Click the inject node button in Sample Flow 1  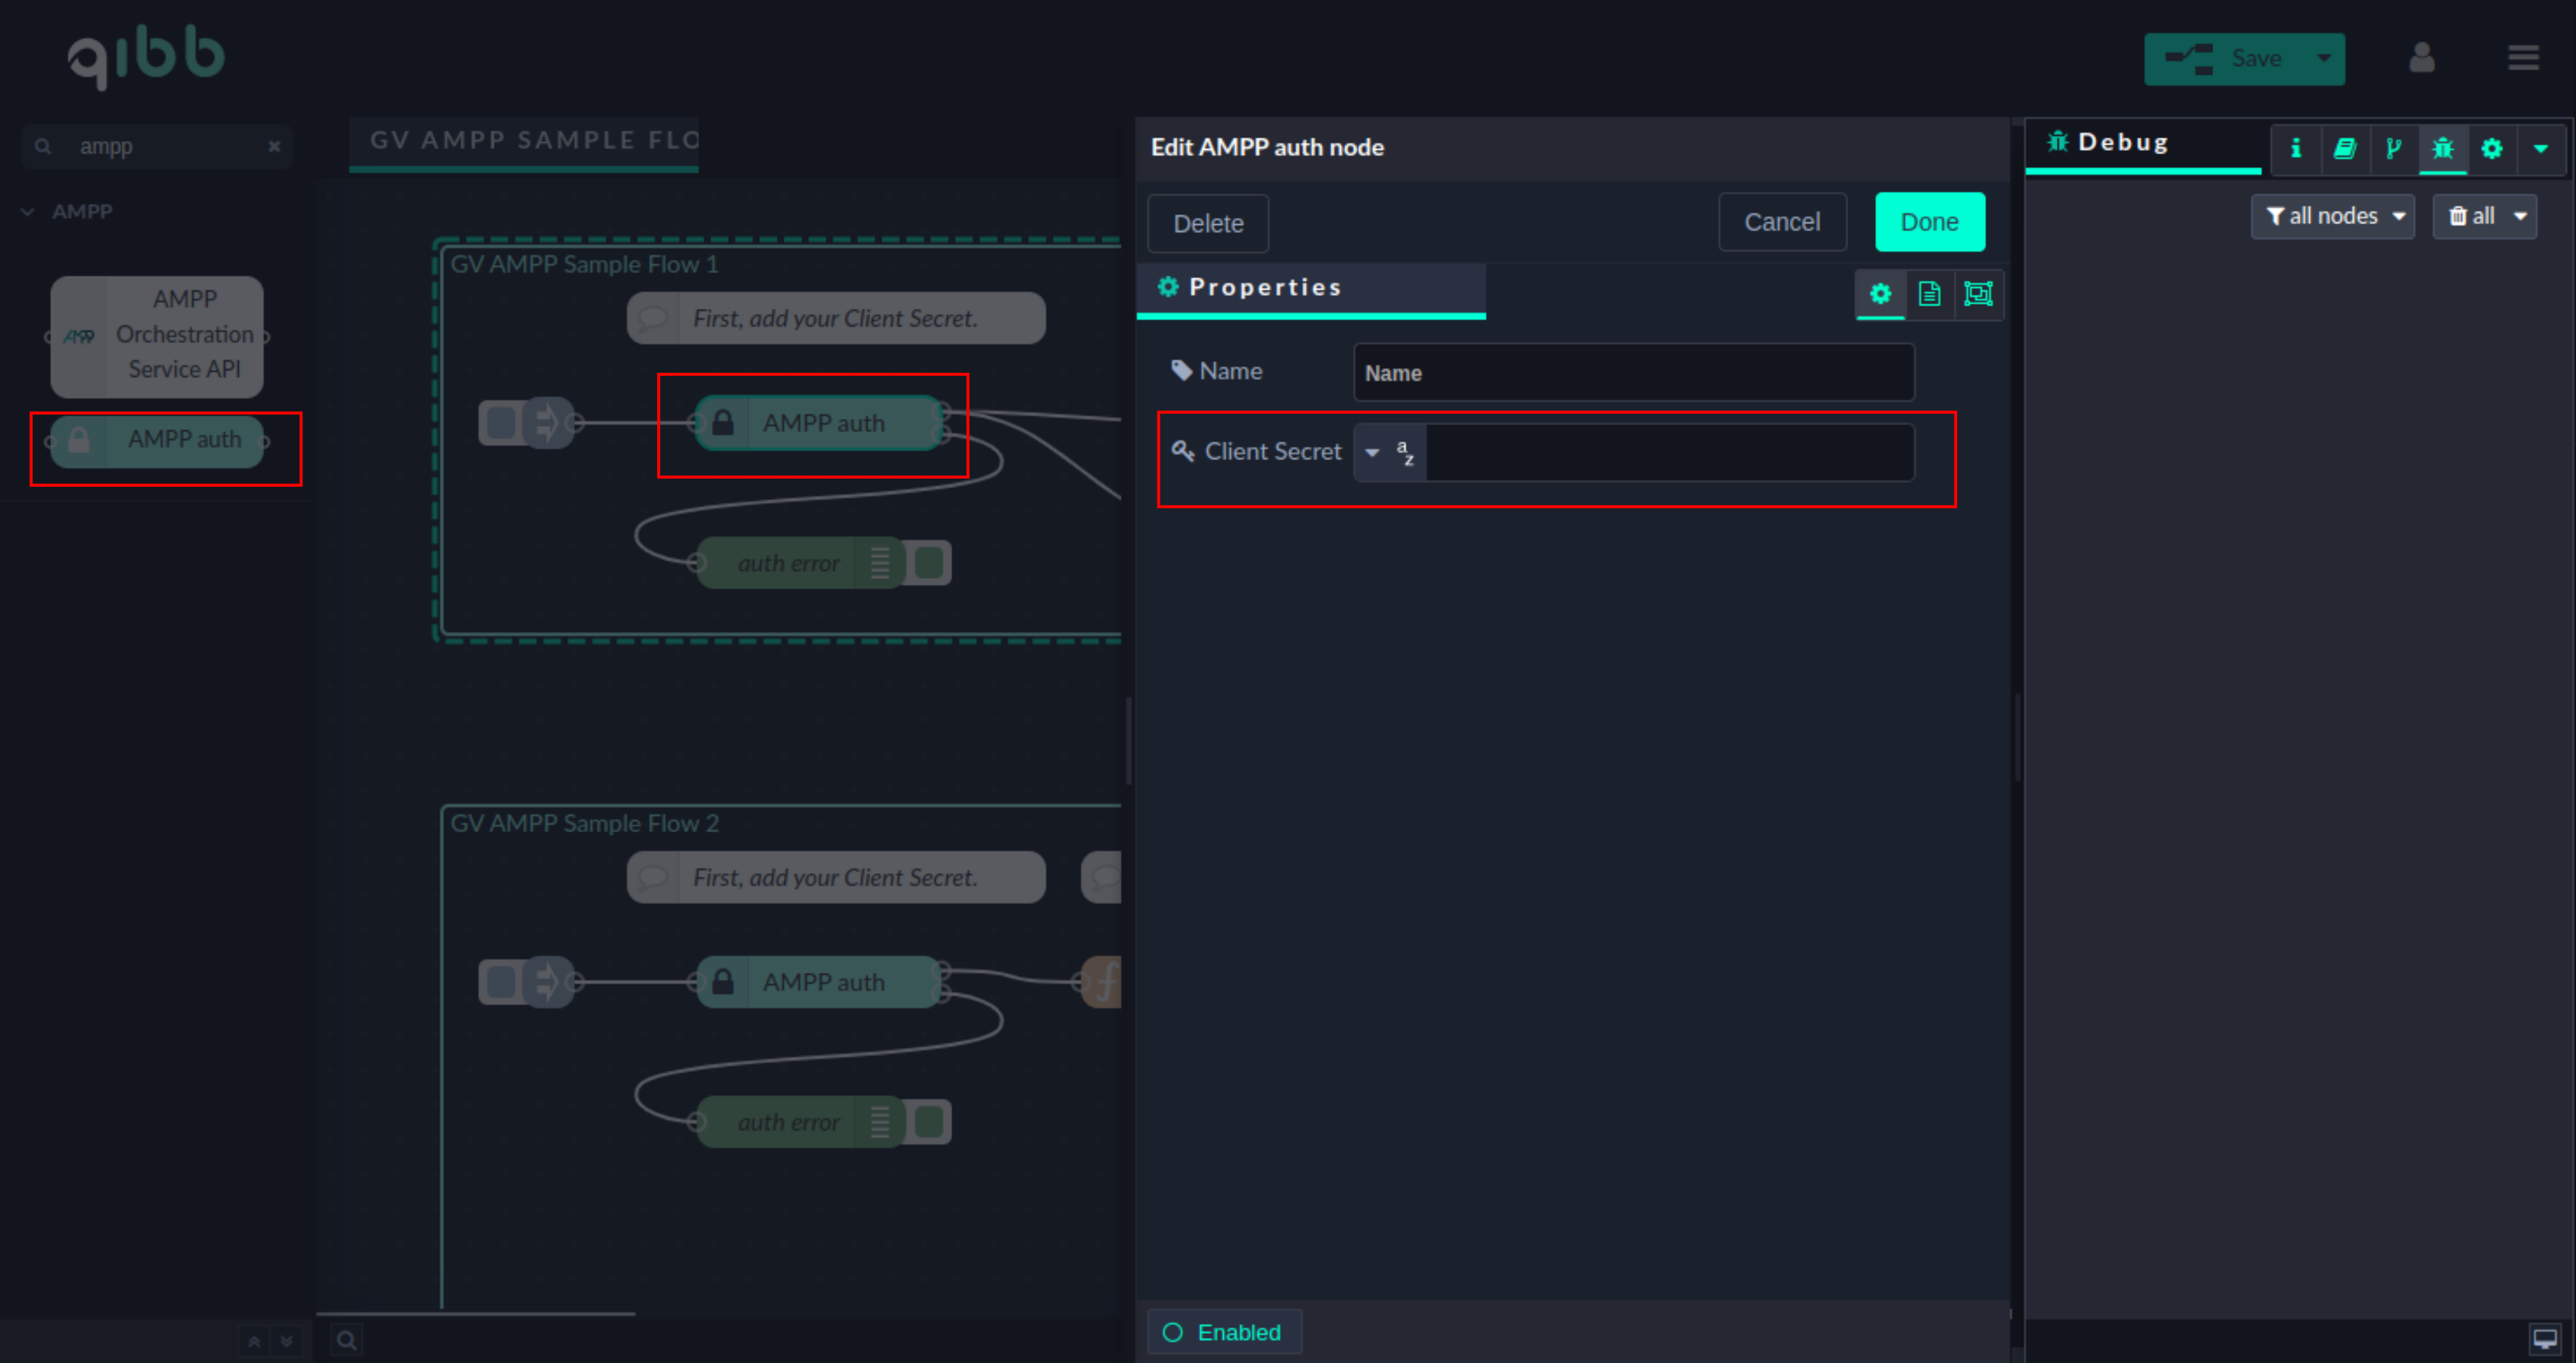click(500, 423)
